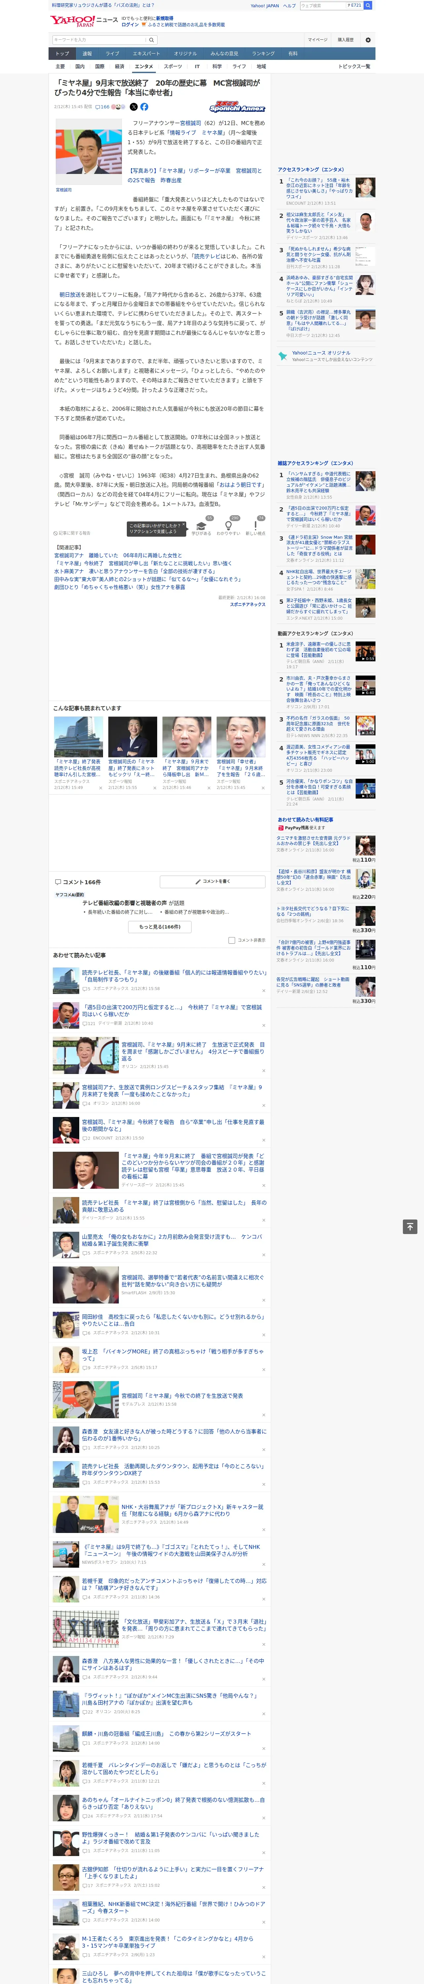Open the 森香澄 友友達と好きな人 article

(174, 1435)
